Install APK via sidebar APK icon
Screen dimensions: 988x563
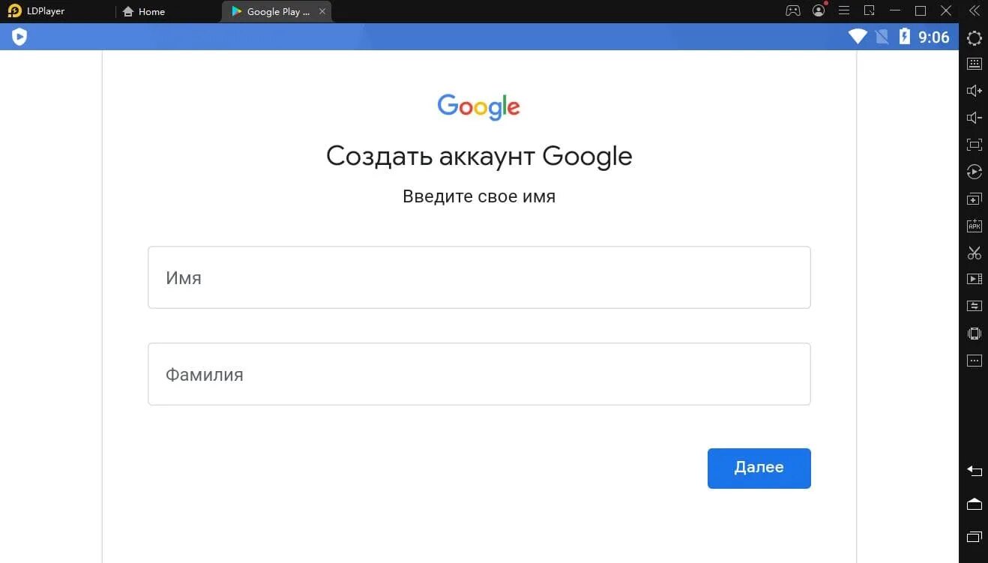point(974,226)
